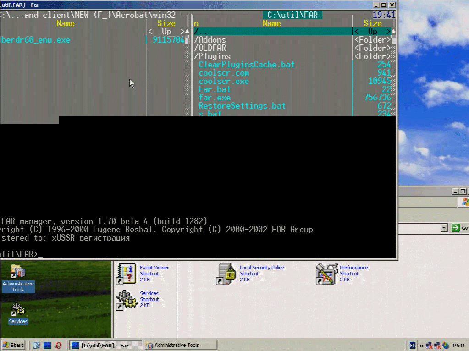Expand hidden tray icons with chevron

tap(421, 346)
